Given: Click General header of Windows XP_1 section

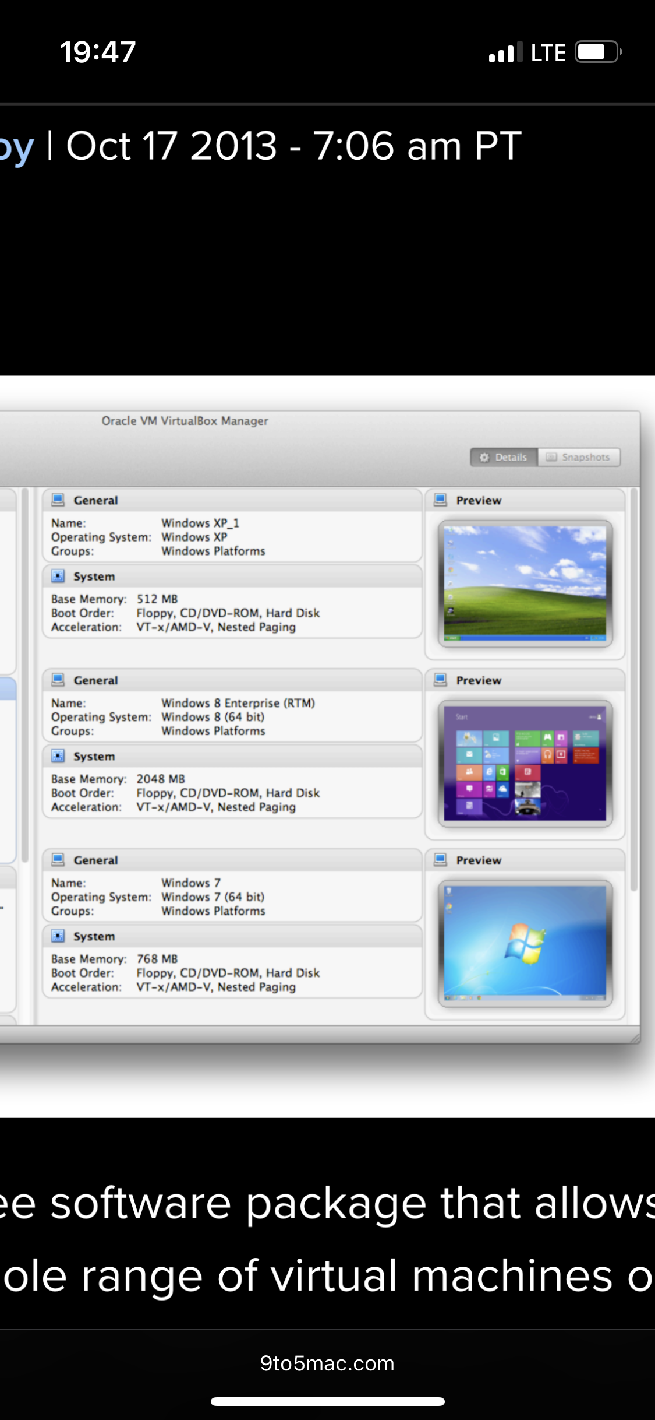Looking at the screenshot, I should coord(232,500).
